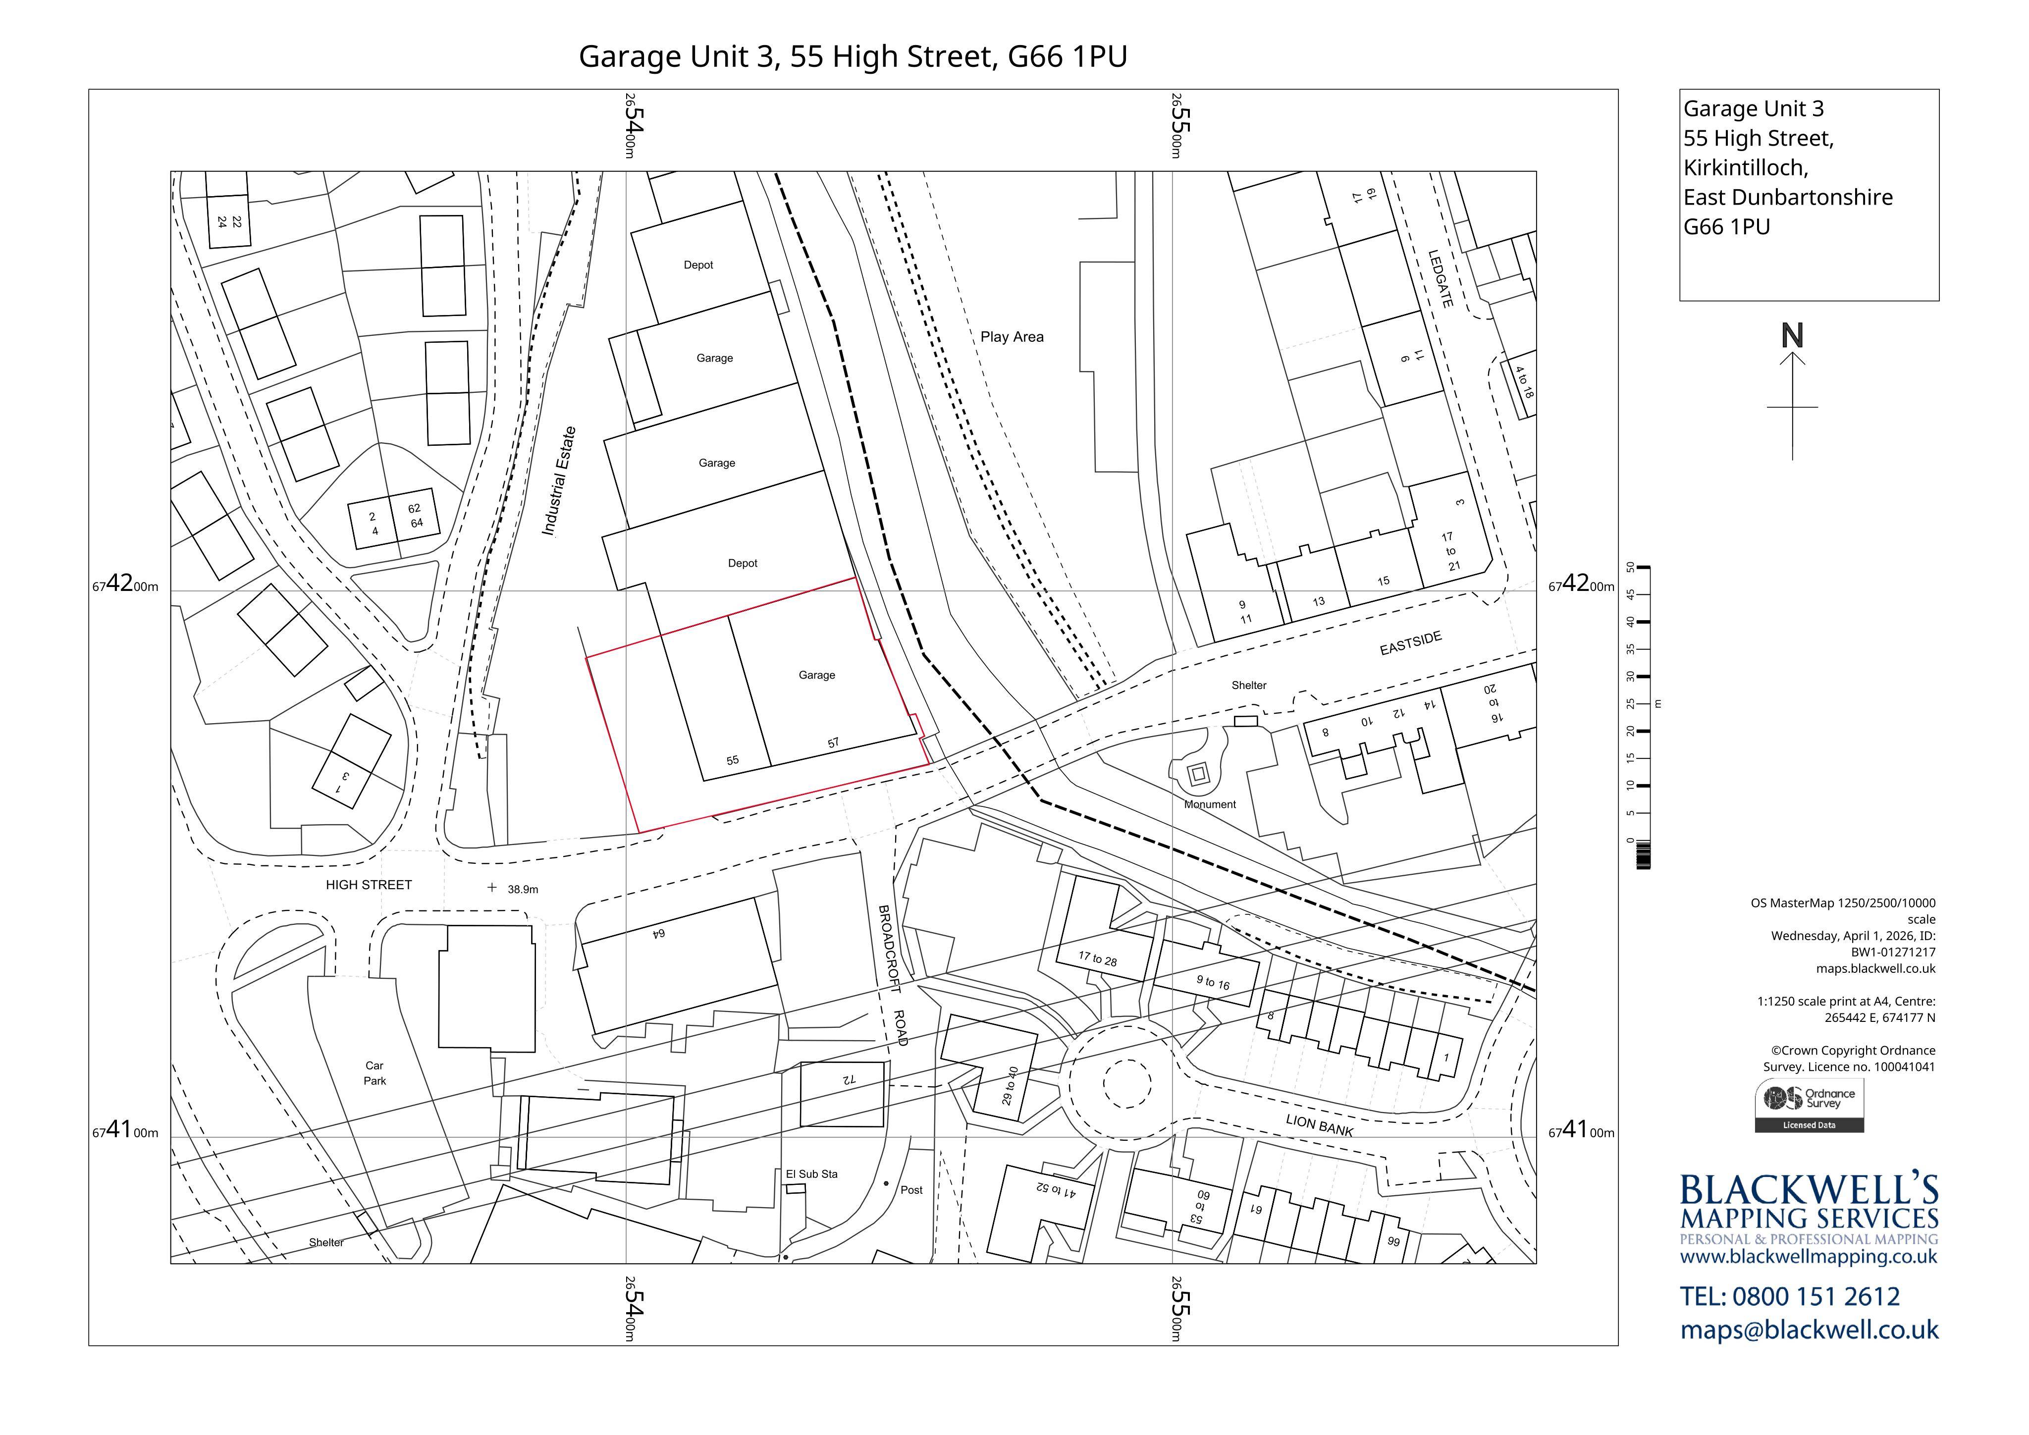Viewport: 2029px width, 1435px height.
Task: Click the TEL: 0800 151 2612 number
Action: point(1790,1296)
